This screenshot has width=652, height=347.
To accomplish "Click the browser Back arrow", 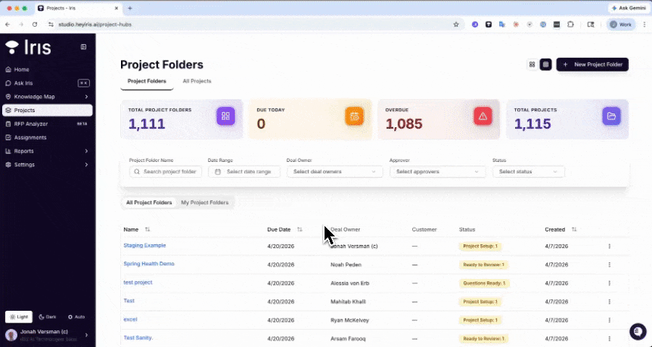I will (7, 25).
